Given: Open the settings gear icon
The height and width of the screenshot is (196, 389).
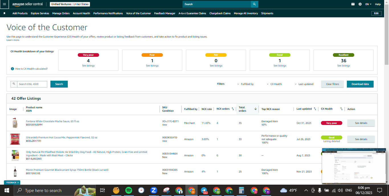Looking at the screenshot, I should [360, 4].
